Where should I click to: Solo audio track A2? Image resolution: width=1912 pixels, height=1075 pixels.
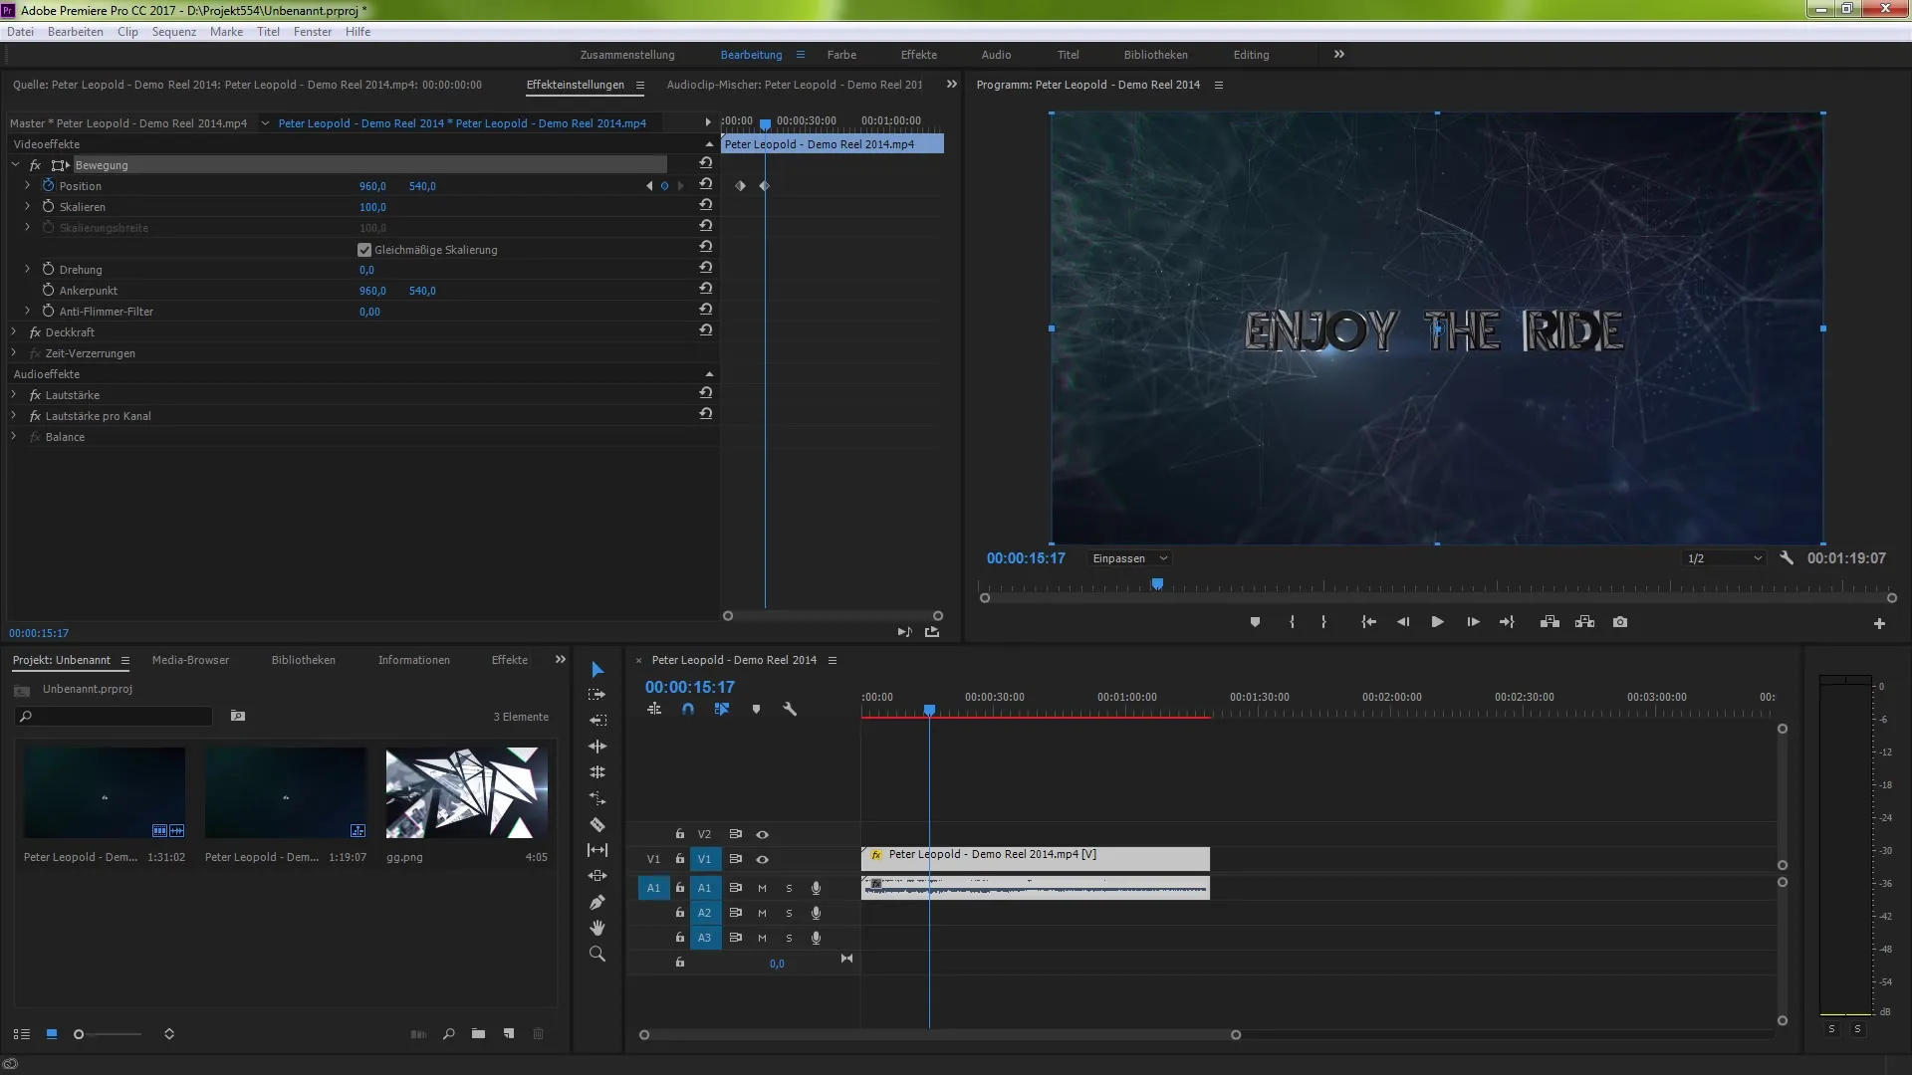coord(789,913)
